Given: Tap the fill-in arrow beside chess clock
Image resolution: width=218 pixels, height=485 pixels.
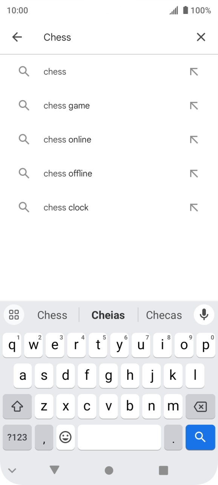Looking at the screenshot, I should pyautogui.click(x=194, y=207).
